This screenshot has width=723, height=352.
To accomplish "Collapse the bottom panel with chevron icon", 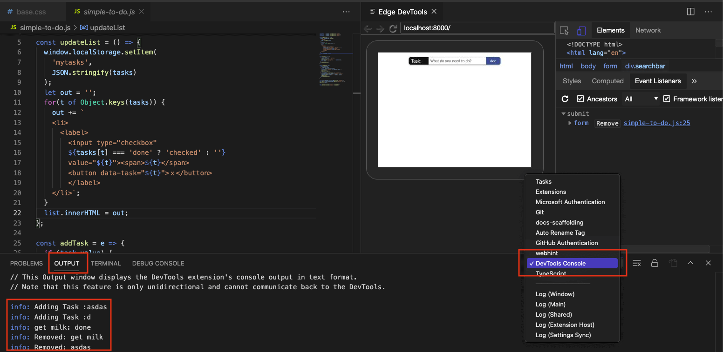I will [690, 263].
